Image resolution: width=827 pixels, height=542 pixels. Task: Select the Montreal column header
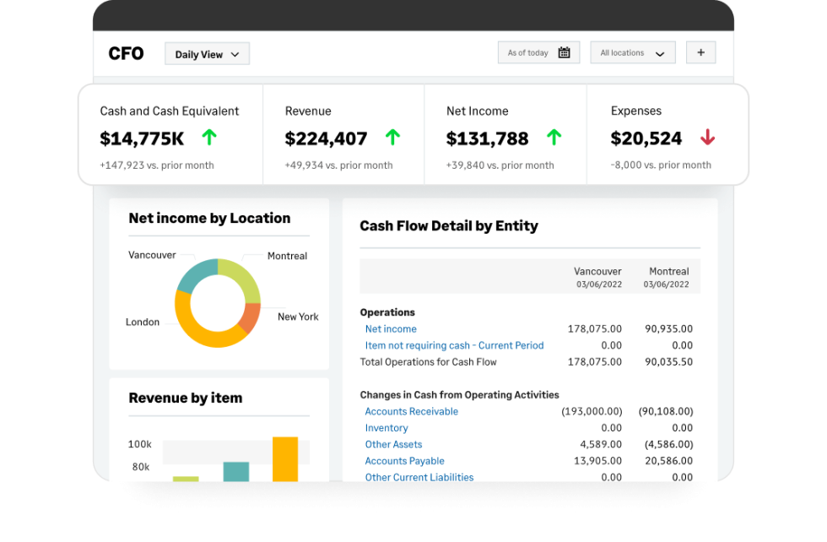(x=669, y=272)
